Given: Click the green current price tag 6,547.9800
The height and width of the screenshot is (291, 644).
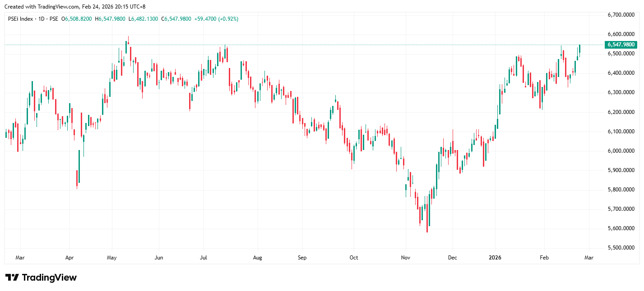Looking at the screenshot, I should 621,45.
